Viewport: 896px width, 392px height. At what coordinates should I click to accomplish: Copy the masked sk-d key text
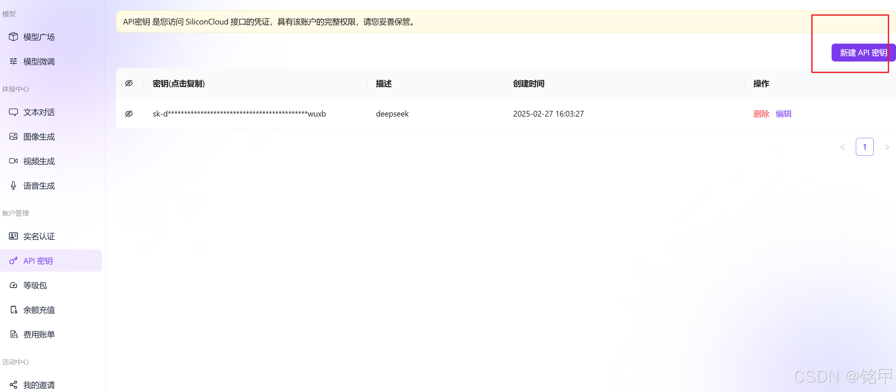point(239,114)
